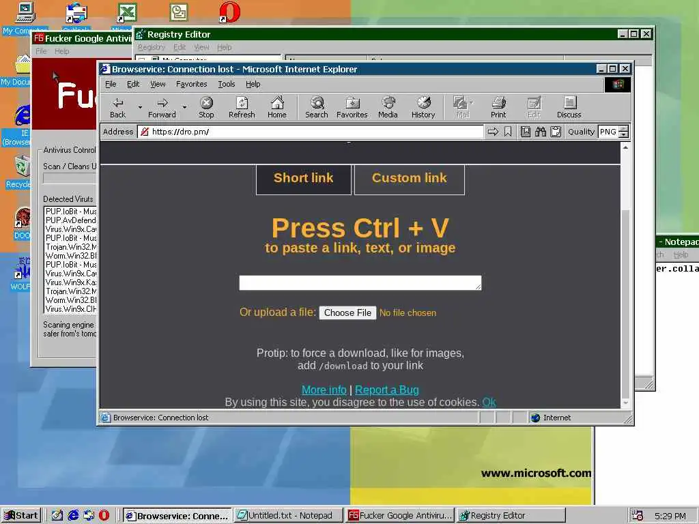Screen dimensions: 699x524
Task: Open Help menu in Antivirus window
Action: coord(61,51)
